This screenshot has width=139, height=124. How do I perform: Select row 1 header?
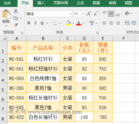coord(3,47)
